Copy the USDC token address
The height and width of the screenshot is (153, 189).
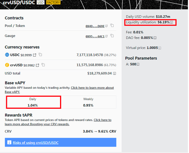(40, 55)
